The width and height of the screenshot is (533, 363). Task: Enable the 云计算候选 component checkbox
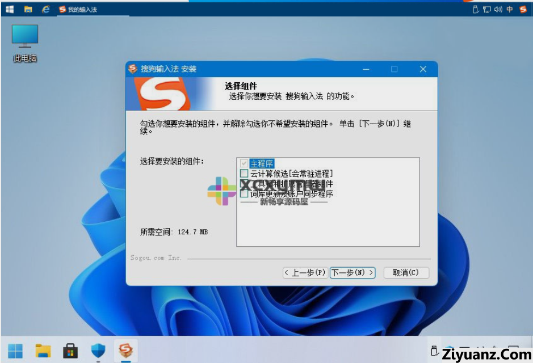coord(244,174)
